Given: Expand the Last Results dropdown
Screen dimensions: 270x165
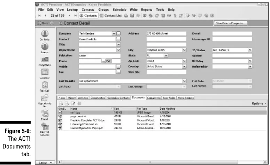Looking at the screenshot, I should tap(184, 81).
